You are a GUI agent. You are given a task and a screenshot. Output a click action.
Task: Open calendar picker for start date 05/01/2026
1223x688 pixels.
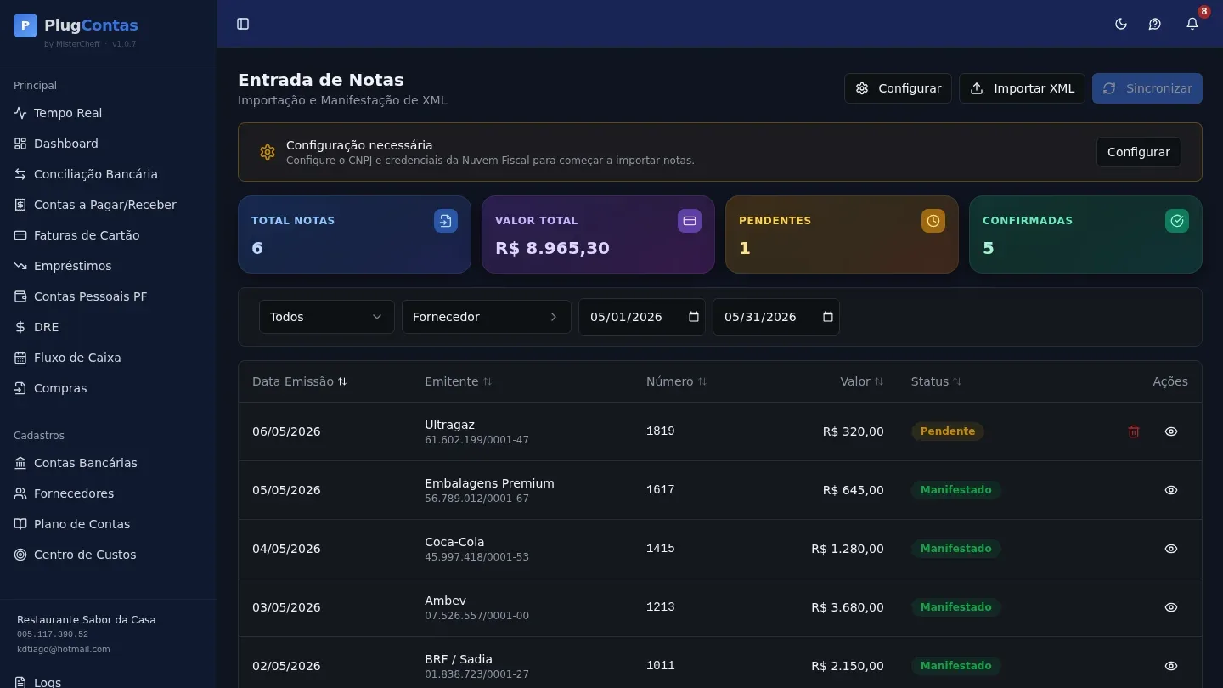click(x=694, y=317)
